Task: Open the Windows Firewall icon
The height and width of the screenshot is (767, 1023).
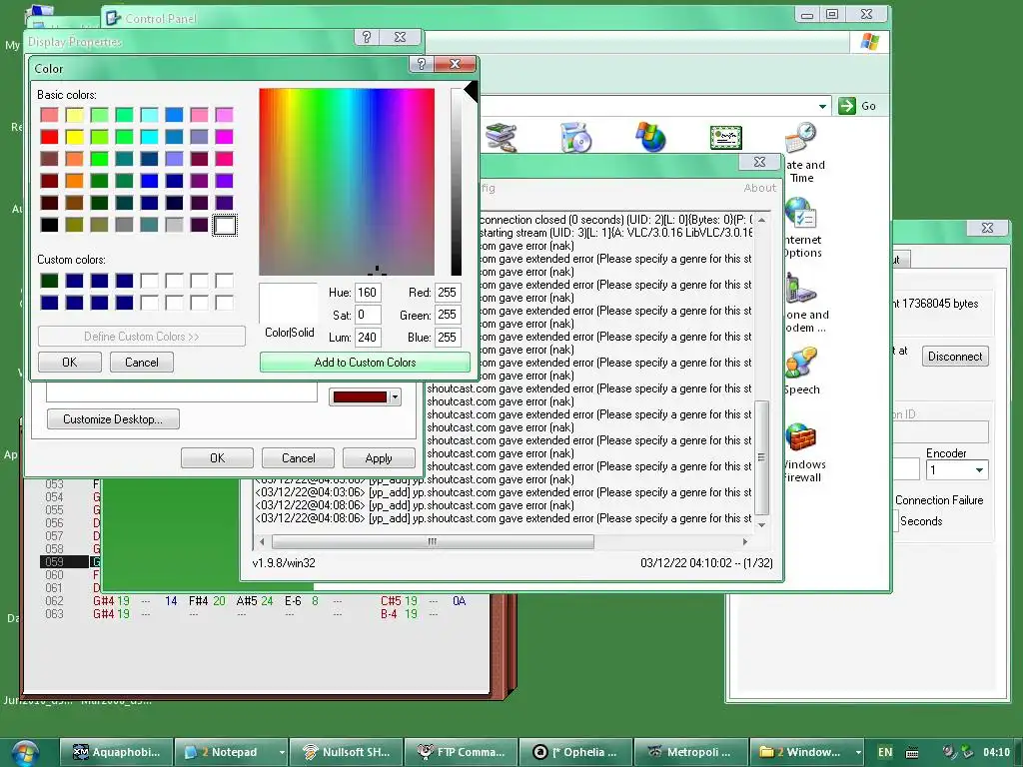Action: pos(801,437)
